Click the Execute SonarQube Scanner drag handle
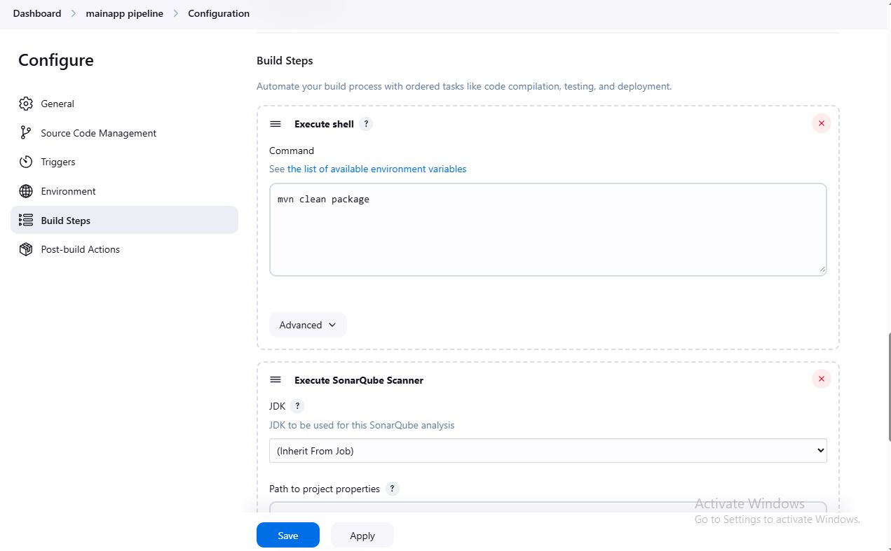The height and width of the screenshot is (551, 891). [276, 379]
